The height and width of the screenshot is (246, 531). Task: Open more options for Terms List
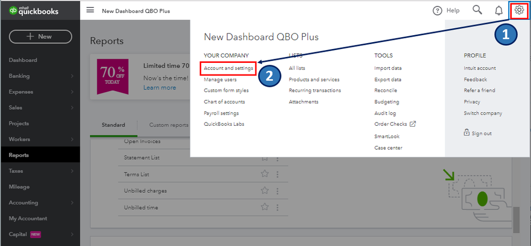pyautogui.click(x=278, y=174)
